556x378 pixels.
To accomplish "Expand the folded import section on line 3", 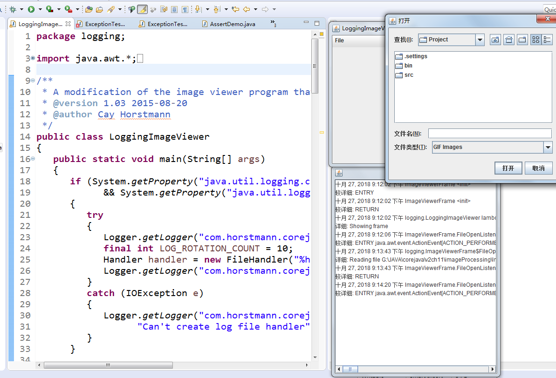I will 33,58.
